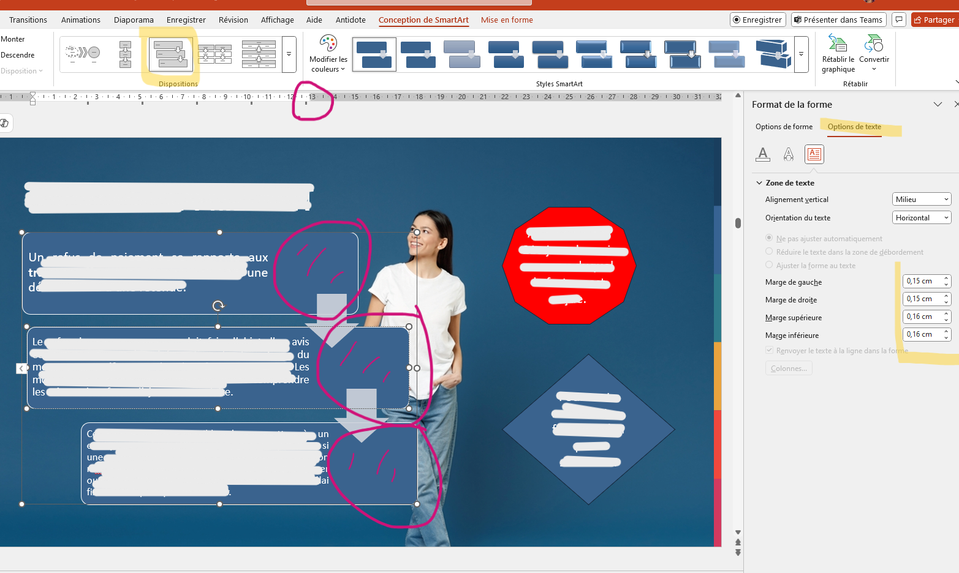Open SmartArt text pane arrow on left edge
The height and width of the screenshot is (573, 959).
pyautogui.click(x=21, y=368)
